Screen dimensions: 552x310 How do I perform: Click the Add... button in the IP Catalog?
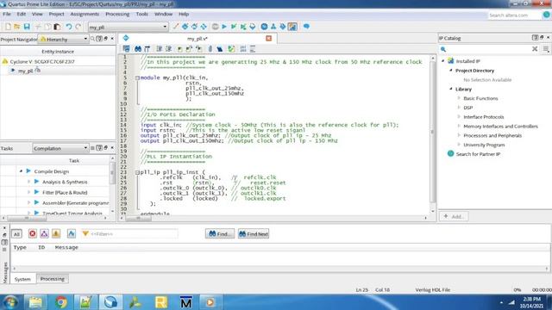[x=454, y=216]
